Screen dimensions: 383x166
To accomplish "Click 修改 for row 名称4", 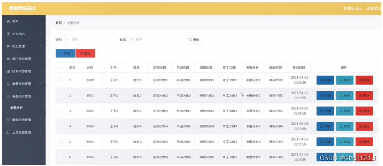I will [345, 126].
